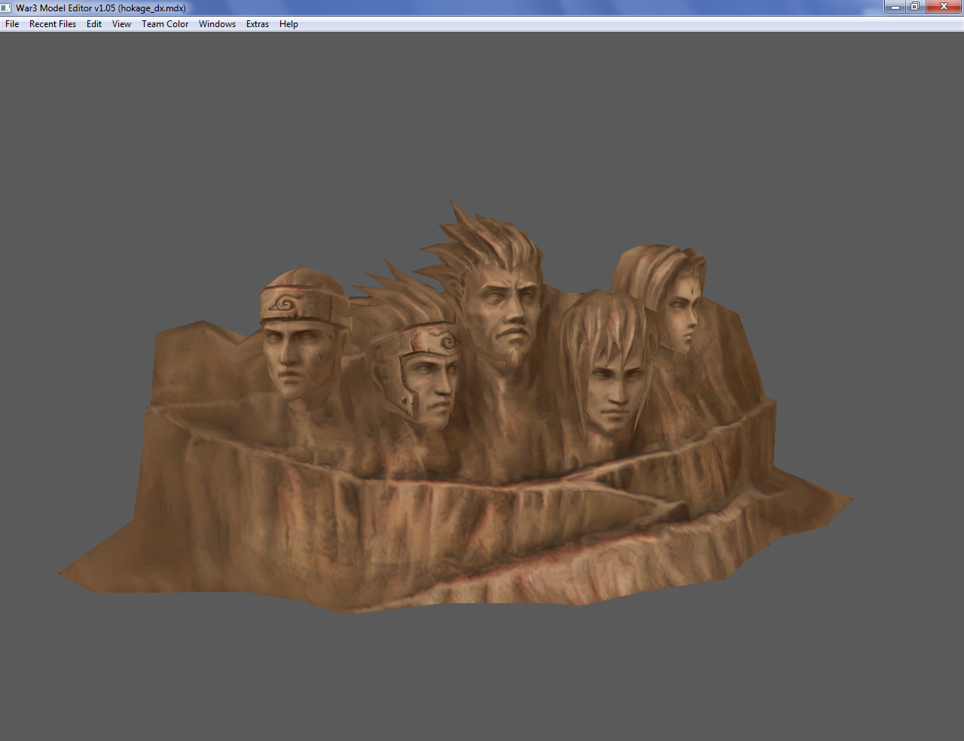Restore down the editor window

(x=915, y=7)
